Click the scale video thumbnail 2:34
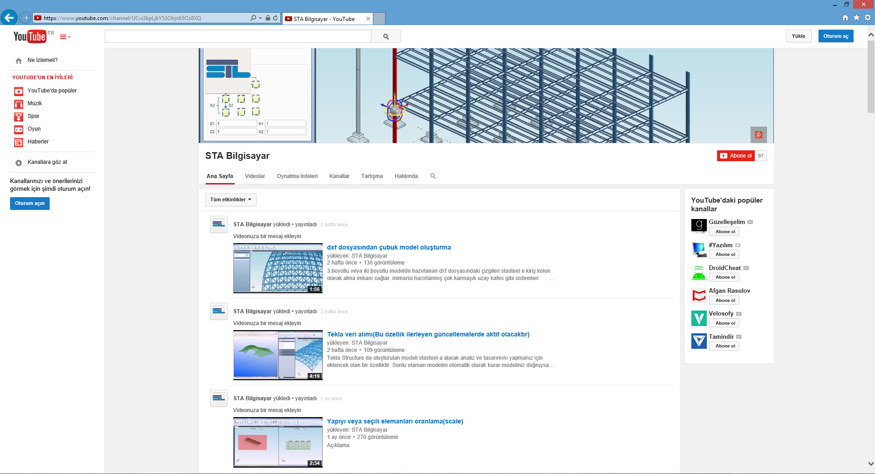The image size is (875, 474). tap(278, 442)
